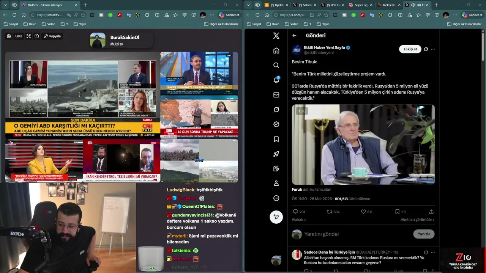
Task: Open extensions puzzle icon in left browser
Action: [x=147, y=15]
